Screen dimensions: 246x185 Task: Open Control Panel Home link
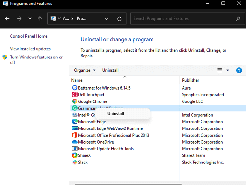click(x=29, y=36)
